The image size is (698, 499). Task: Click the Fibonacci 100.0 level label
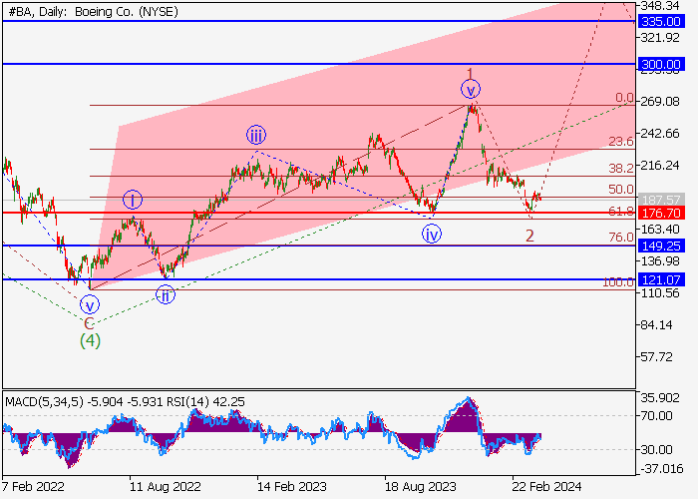pos(618,282)
